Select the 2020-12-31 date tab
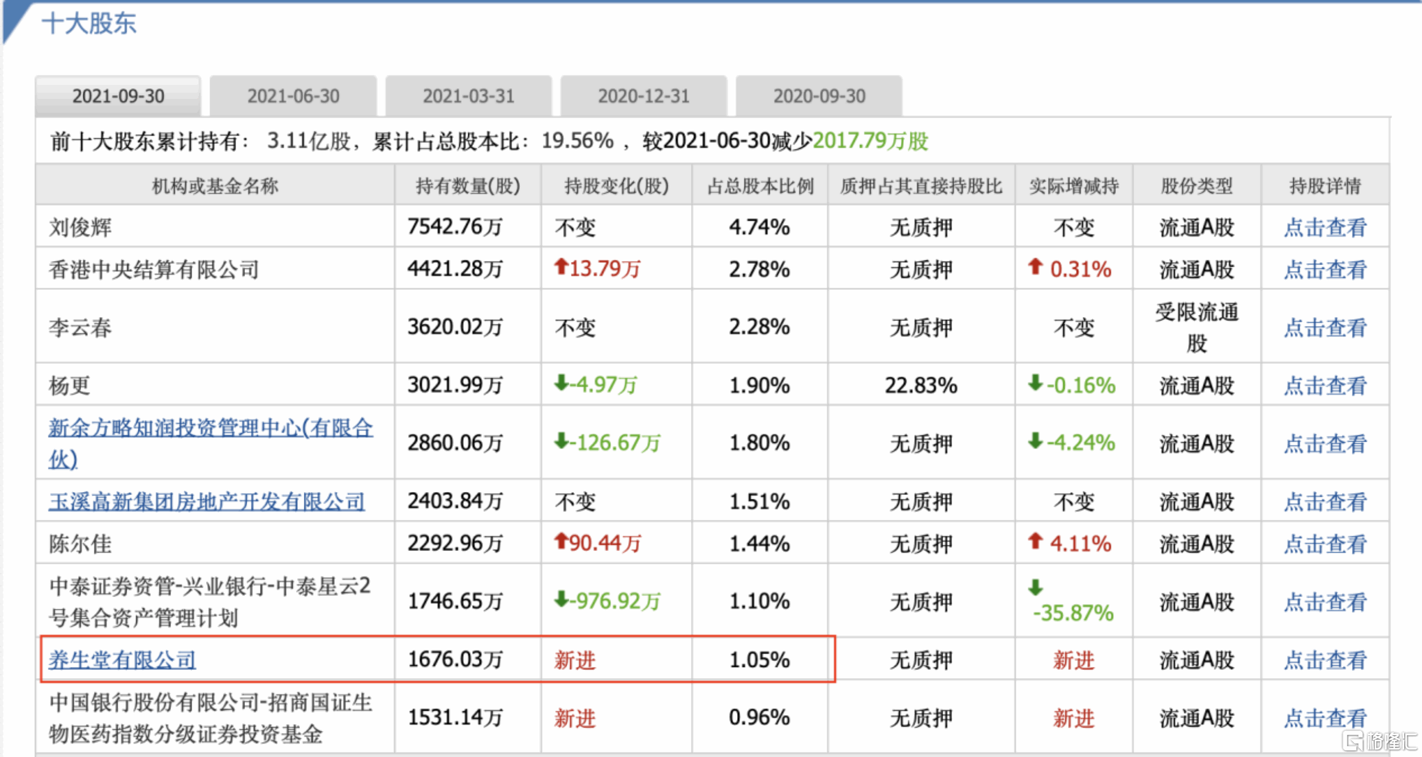1422x757 pixels. (643, 96)
